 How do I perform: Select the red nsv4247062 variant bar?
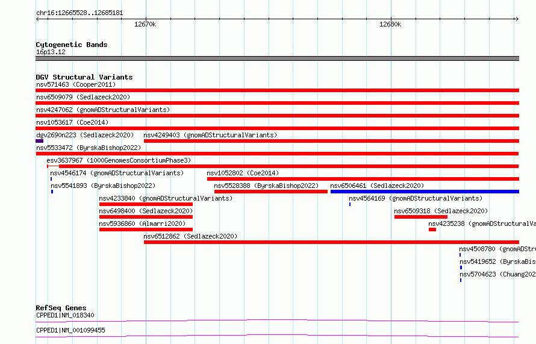(x=278, y=116)
